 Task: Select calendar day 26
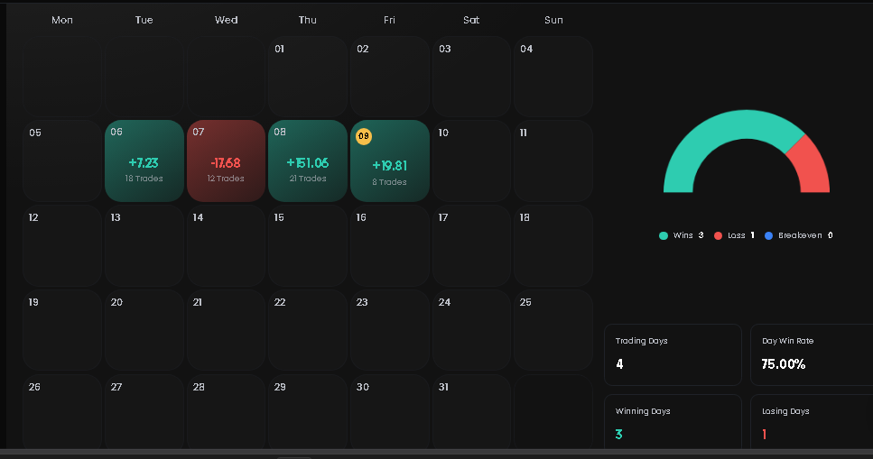[62, 412]
